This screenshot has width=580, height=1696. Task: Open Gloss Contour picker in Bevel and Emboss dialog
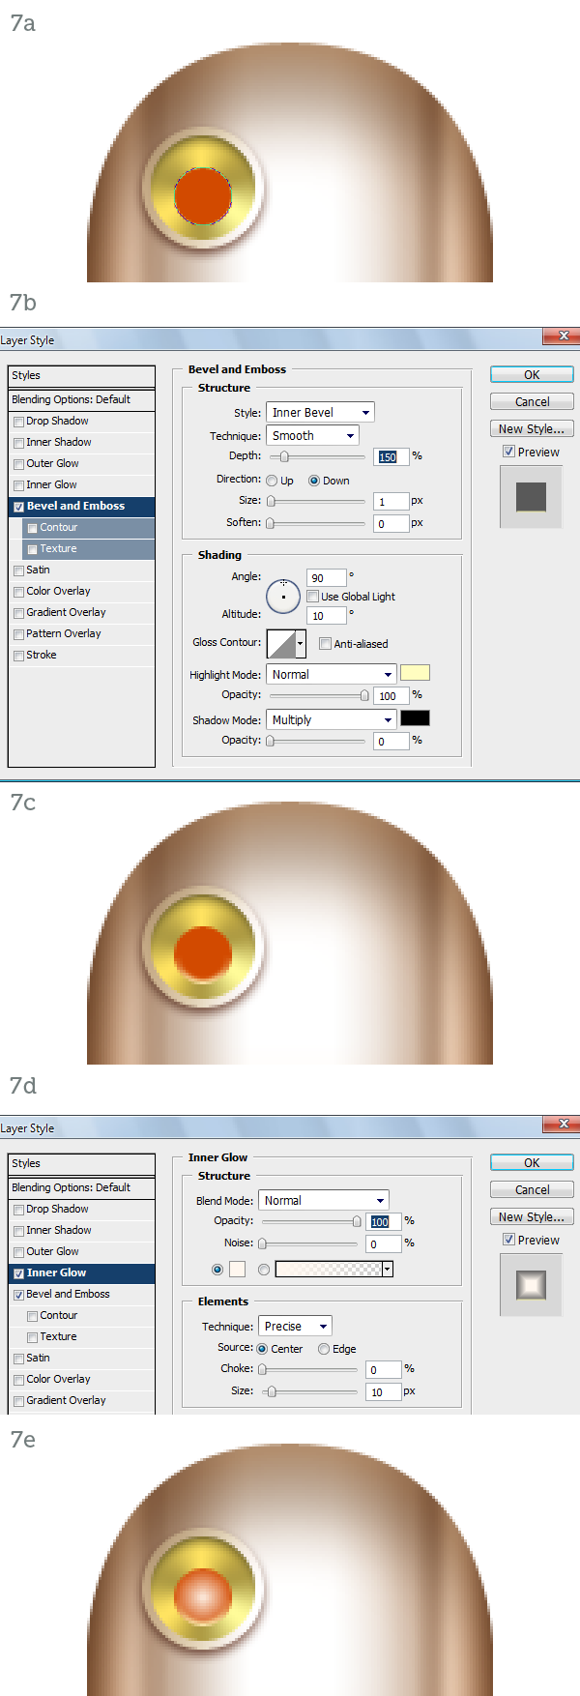[x=281, y=643]
